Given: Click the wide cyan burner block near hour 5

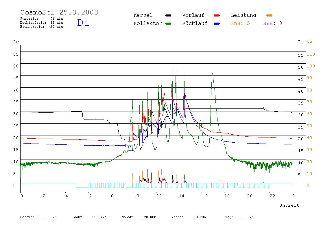Looking at the screenshot, I should [82, 186].
